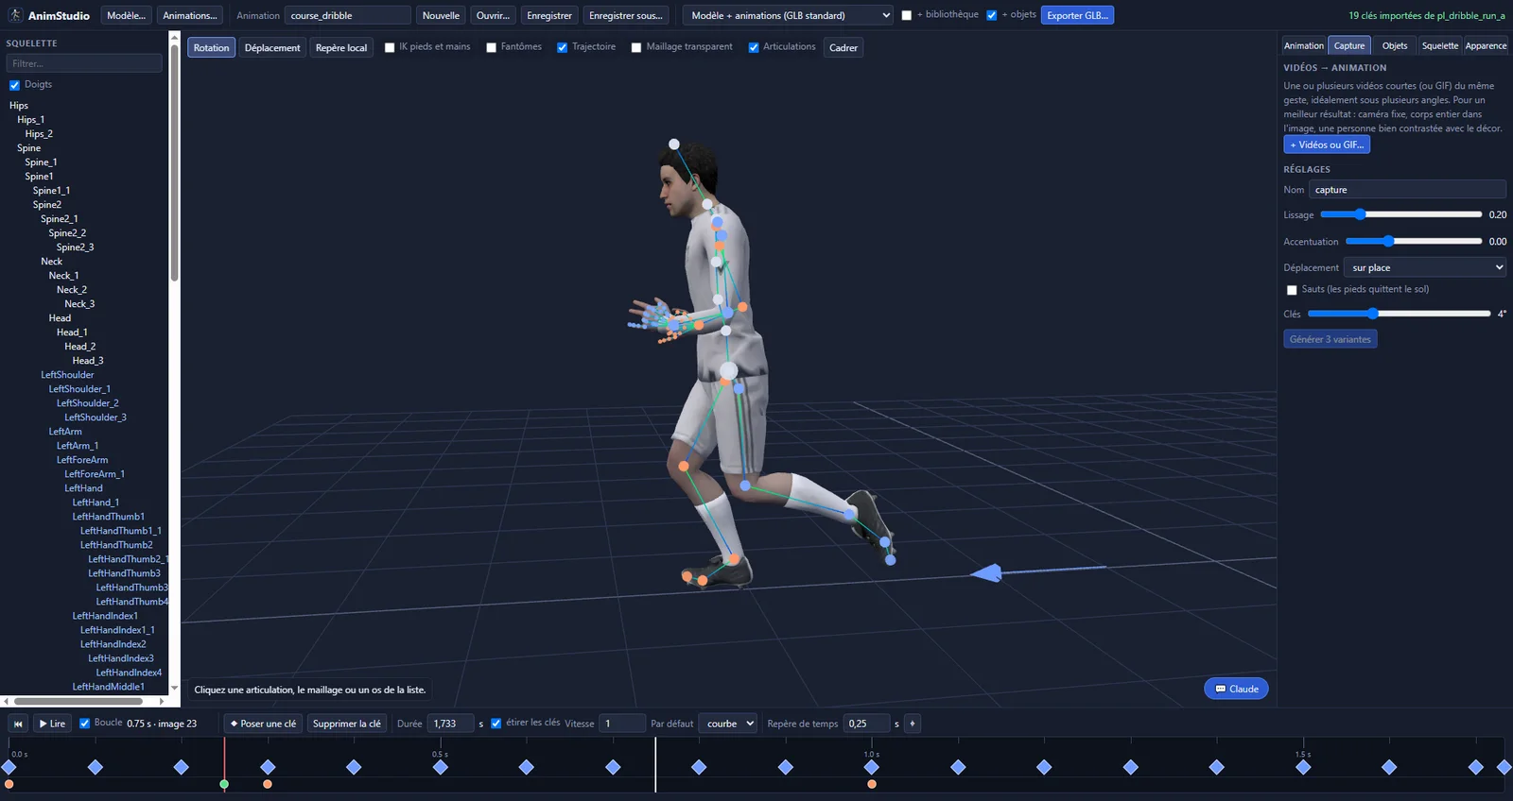Click the orange marker below the 1.0 s keyframe

tap(872, 784)
